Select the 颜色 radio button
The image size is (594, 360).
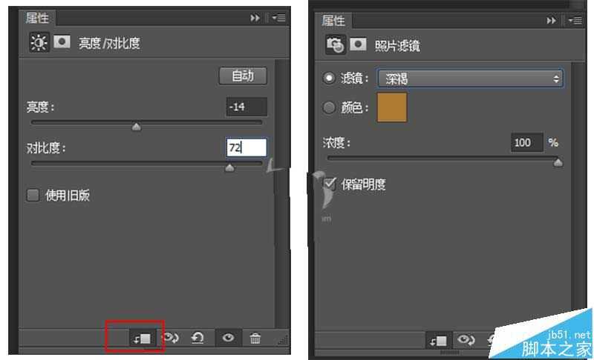click(x=330, y=107)
